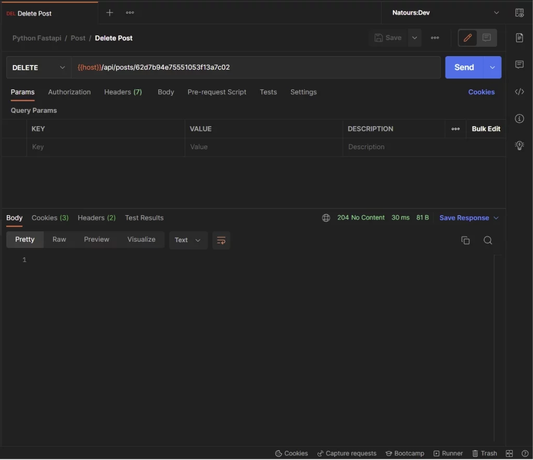Toggle line wrapping in the response
533x460 pixels.
coord(221,240)
